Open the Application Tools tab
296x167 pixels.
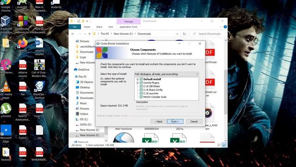[129, 27]
